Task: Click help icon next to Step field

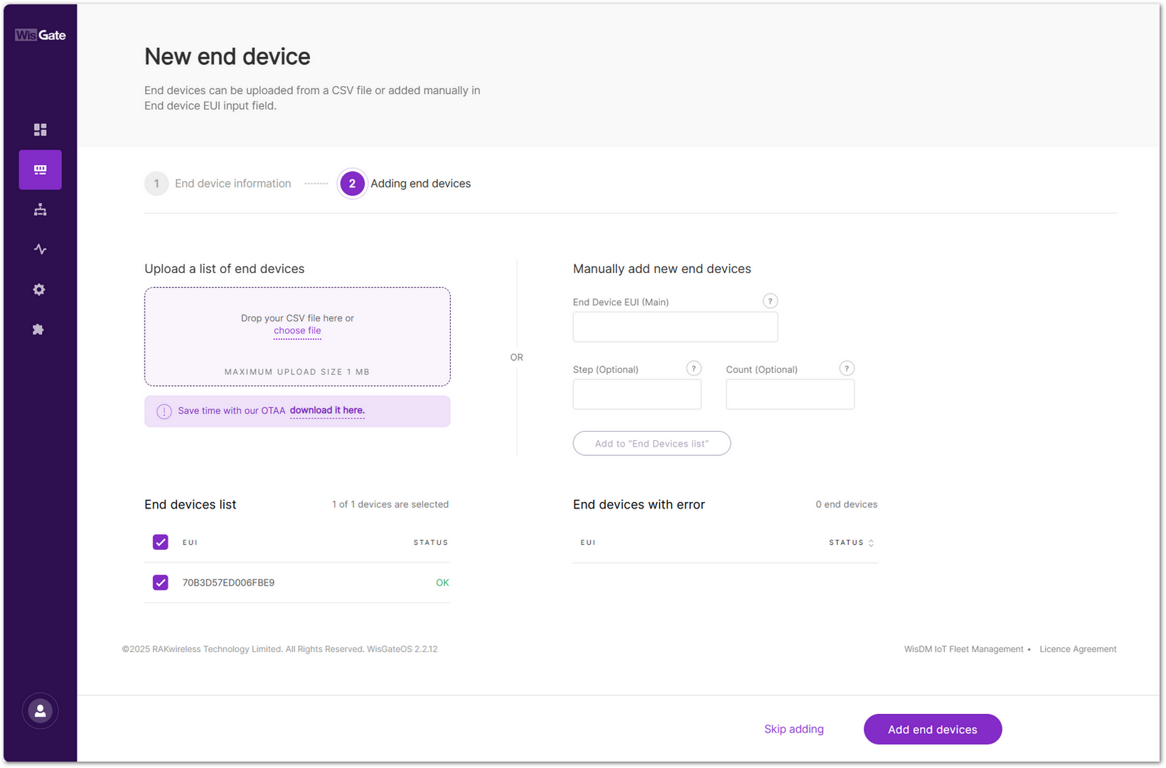Action: point(693,368)
